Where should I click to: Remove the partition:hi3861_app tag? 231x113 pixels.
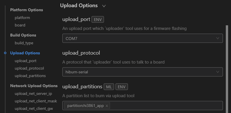[107, 106]
